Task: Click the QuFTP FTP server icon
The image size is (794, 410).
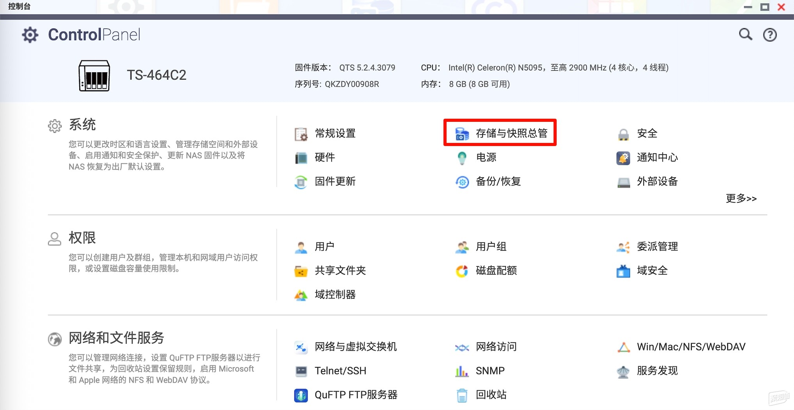Action: click(301, 395)
